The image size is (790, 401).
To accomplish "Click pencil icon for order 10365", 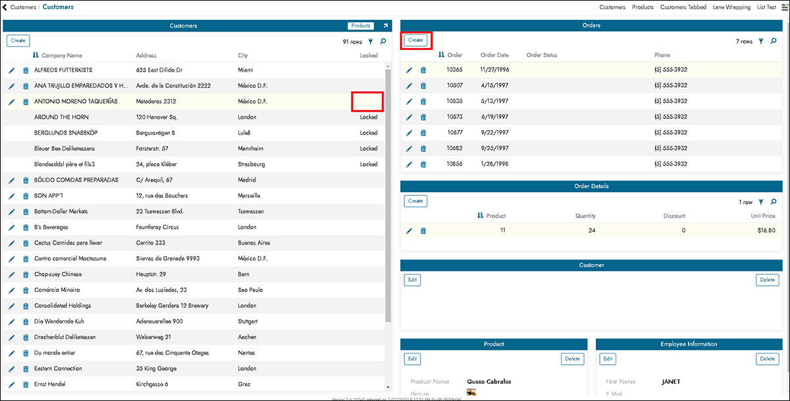I will pos(409,70).
